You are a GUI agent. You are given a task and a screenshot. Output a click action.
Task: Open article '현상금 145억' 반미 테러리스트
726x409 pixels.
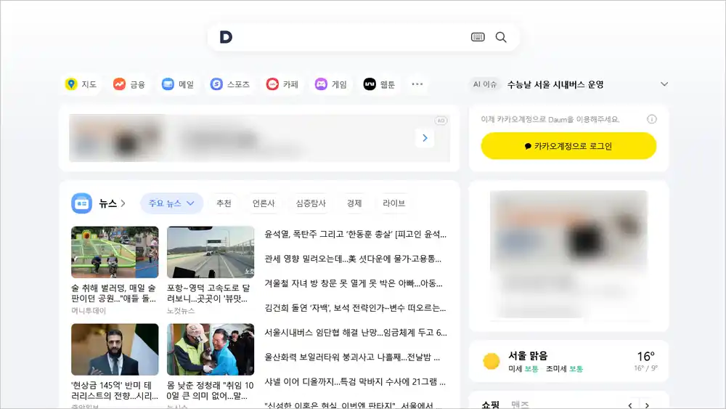[115, 390]
